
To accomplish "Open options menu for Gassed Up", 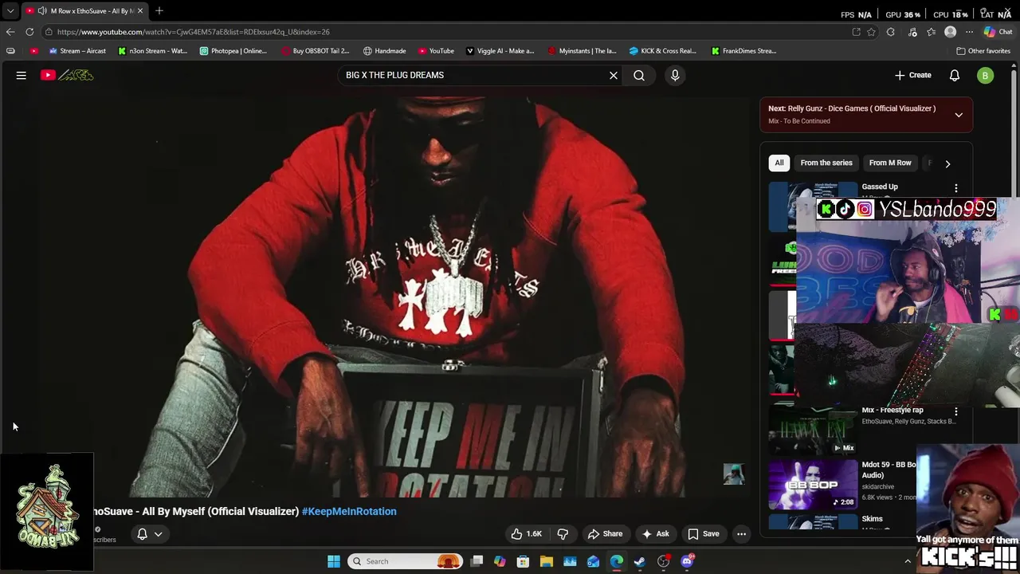I will tap(956, 188).
